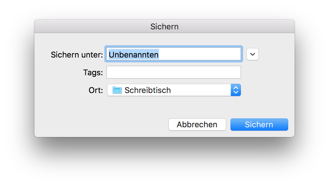Click the 'Sichern unter:' label

77,55
